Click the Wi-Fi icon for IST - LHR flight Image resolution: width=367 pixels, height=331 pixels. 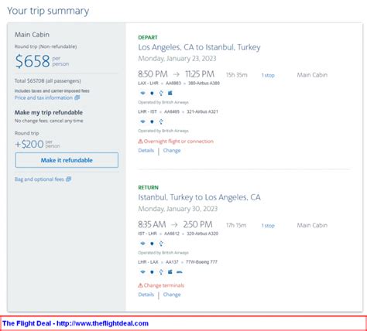coord(142,244)
